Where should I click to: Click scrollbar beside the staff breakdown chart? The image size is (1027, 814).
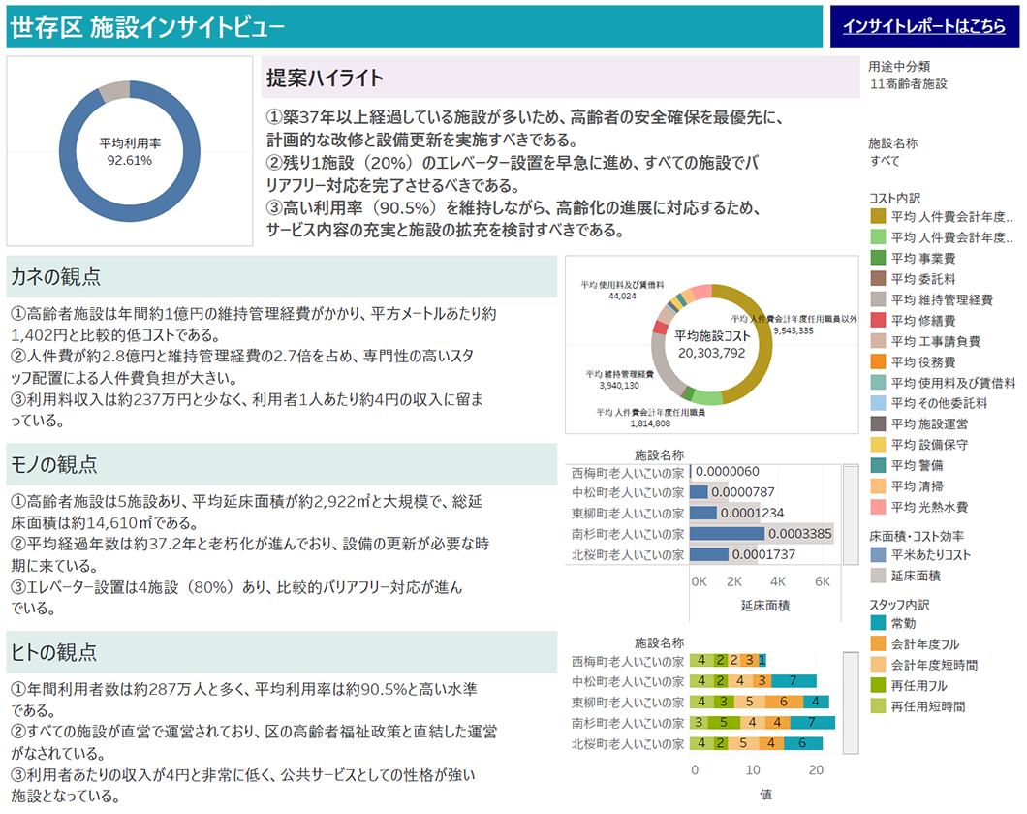pos(851,702)
